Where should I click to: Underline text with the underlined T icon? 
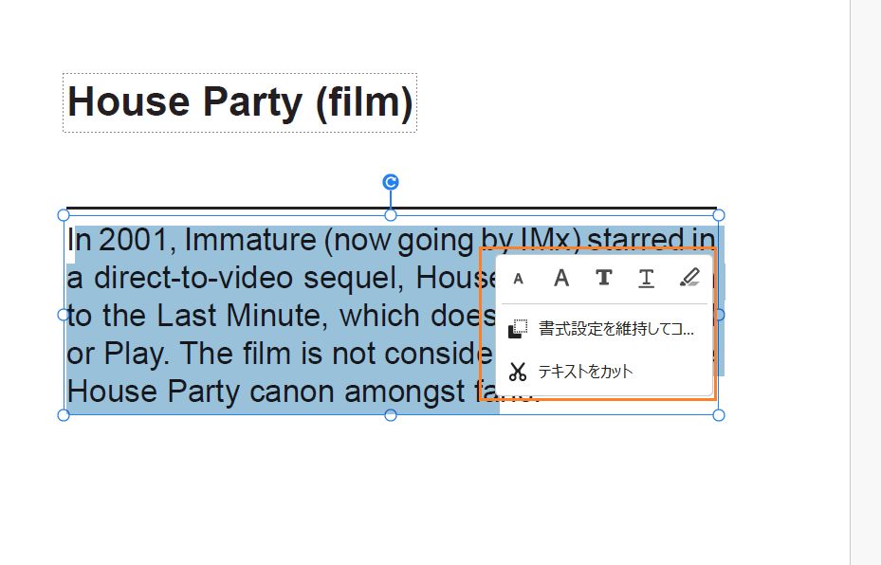click(x=646, y=278)
